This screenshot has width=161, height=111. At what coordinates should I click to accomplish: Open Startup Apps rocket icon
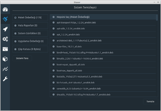tap(5, 29)
